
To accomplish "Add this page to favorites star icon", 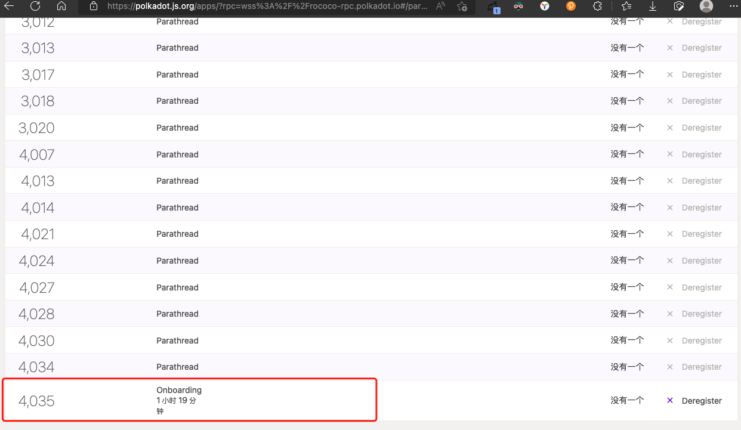I will click(462, 6).
